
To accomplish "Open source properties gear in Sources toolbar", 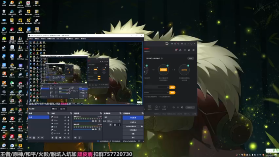I will pos(60,137).
